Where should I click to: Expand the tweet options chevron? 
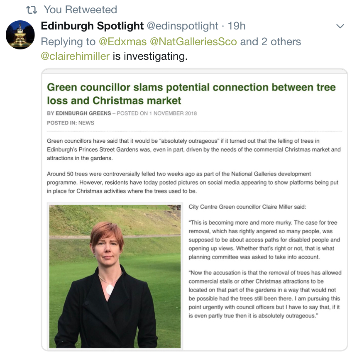pos(340,26)
